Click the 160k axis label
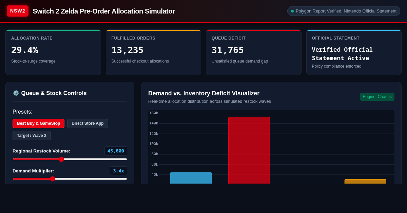 [x=154, y=113]
